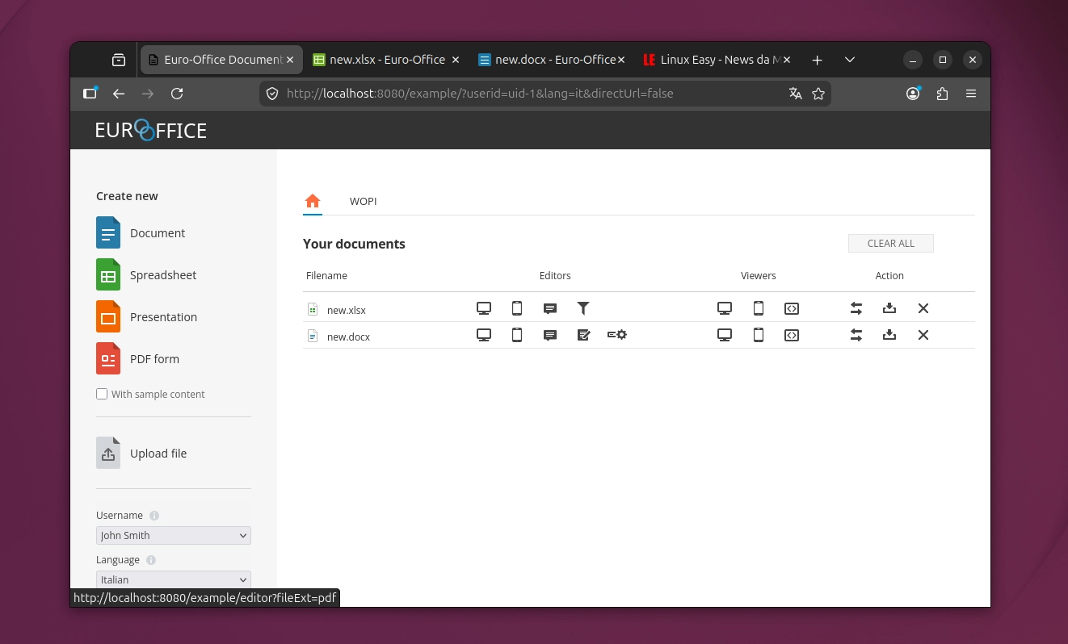This screenshot has width=1068, height=644.
Task: Open new.xlsx in comment mode
Action: [x=550, y=308]
